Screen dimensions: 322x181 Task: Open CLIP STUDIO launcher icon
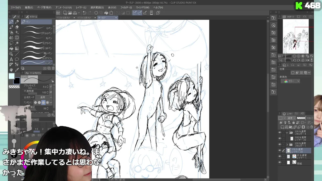point(58,13)
